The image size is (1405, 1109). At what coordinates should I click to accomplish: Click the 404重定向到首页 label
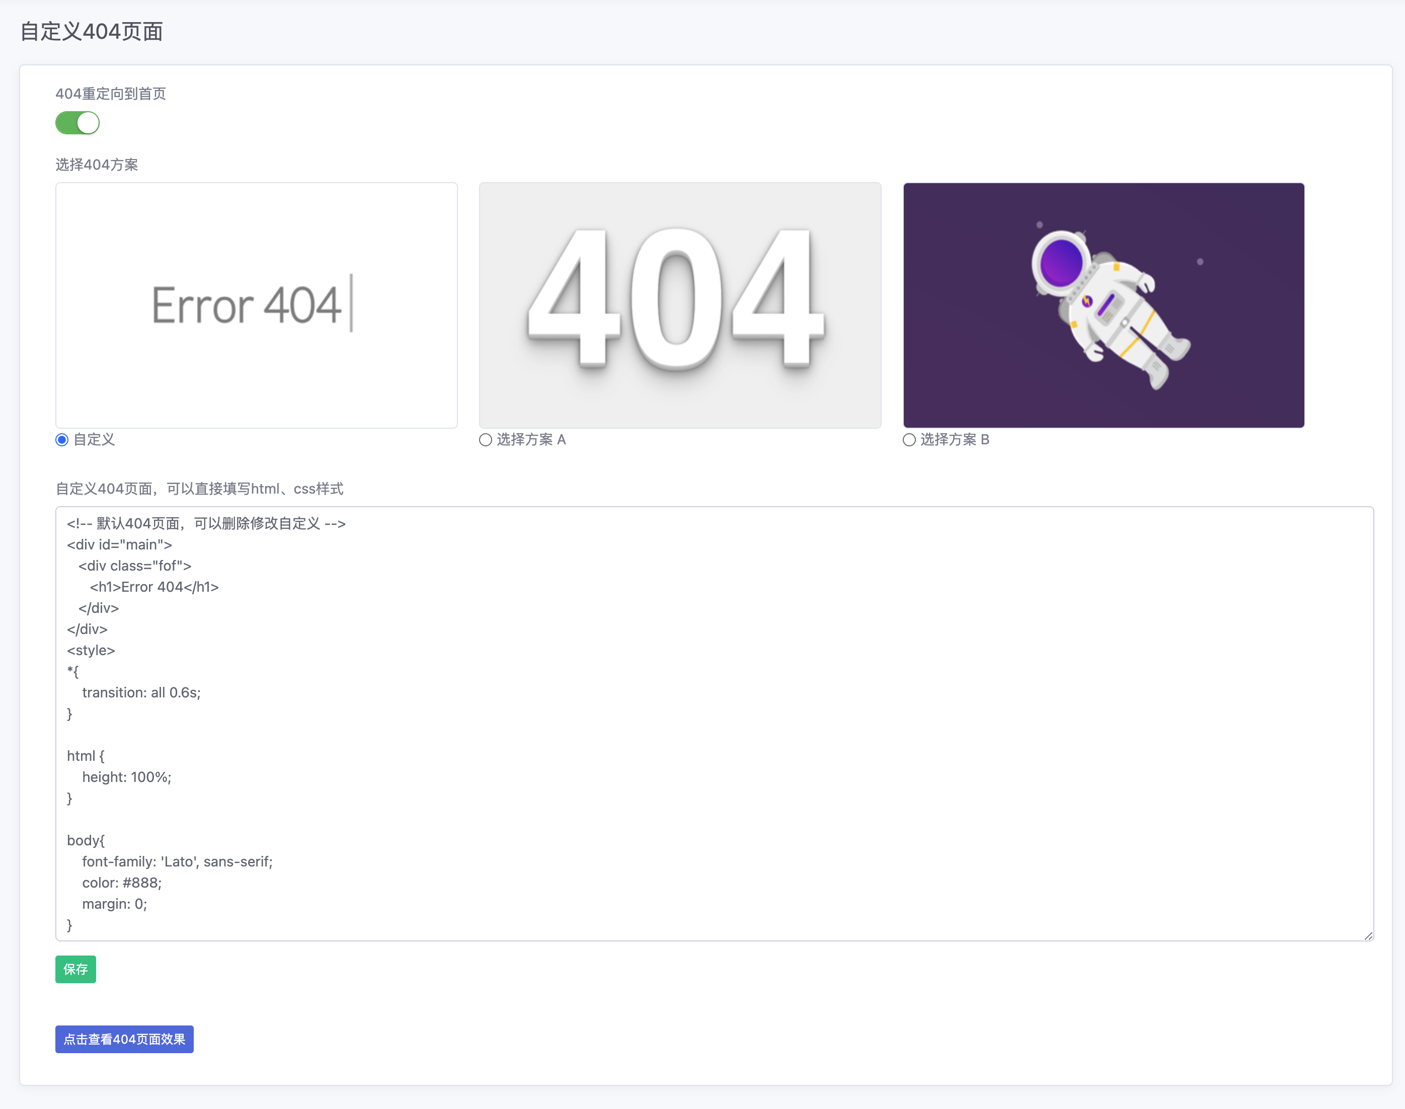pyautogui.click(x=110, y=94)
